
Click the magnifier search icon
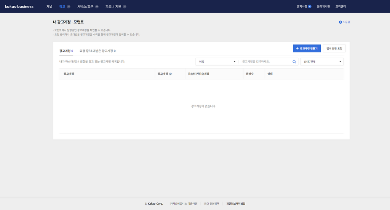[x=294, y=62]
